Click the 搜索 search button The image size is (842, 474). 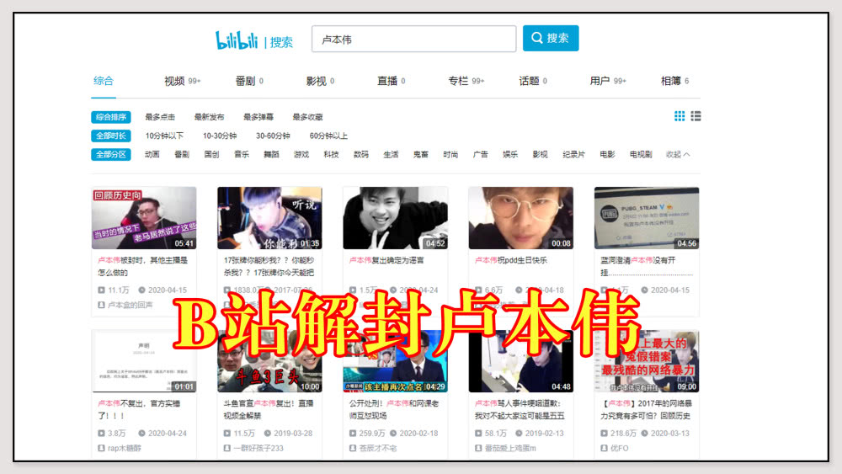(551, 38)
